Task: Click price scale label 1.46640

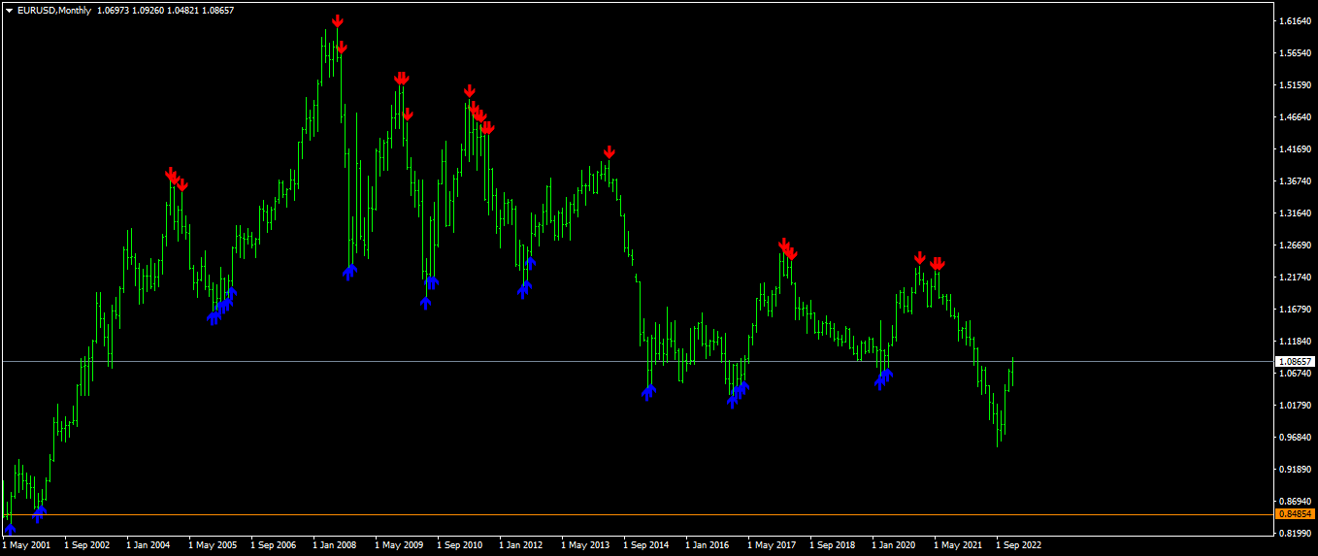Action: tap(1296, 117)
